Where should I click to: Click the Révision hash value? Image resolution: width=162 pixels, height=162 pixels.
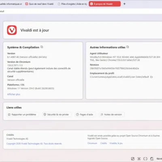click(x=114, y=68)
